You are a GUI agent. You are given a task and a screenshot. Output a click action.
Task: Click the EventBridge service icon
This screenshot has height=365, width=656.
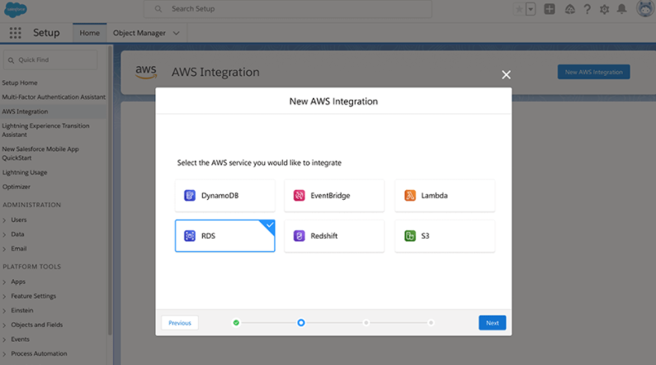(300, 196)
